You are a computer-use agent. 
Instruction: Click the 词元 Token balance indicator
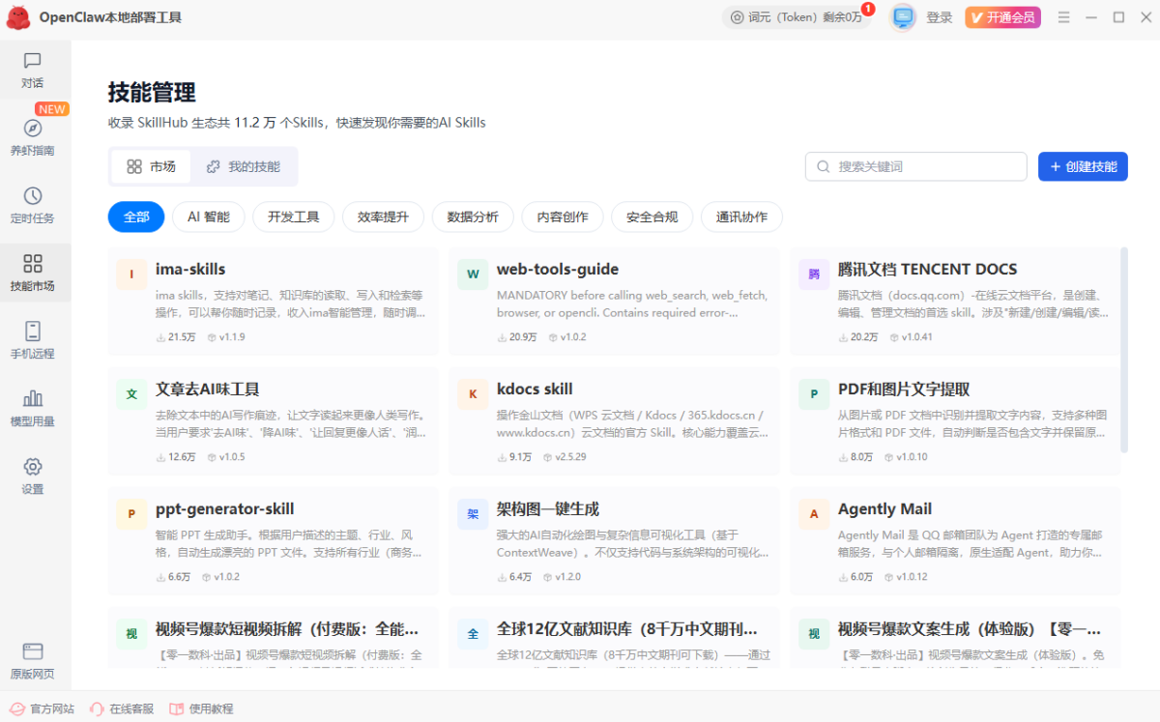click(x=797, y=17)
